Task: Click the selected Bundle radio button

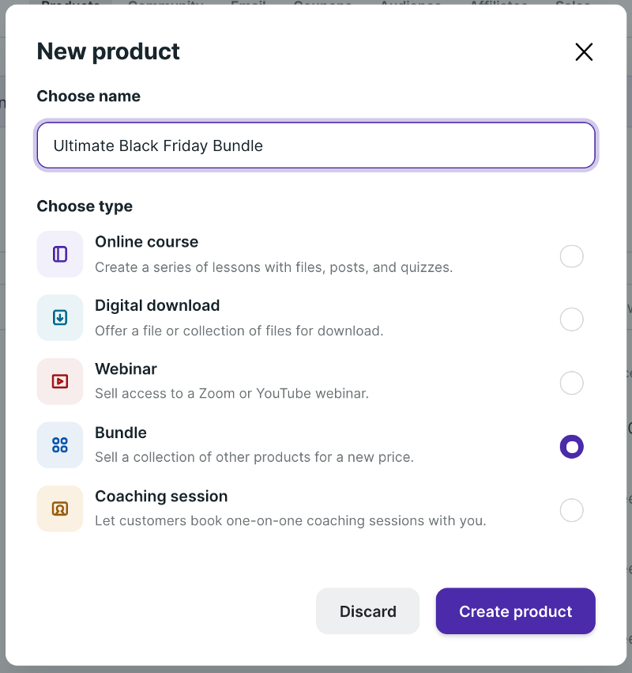Action: pos(571,447)
